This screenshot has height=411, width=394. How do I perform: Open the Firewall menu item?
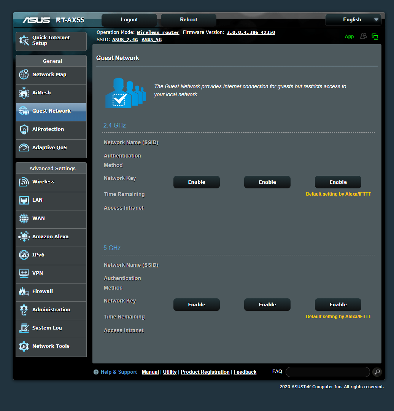tap(51, 292)
